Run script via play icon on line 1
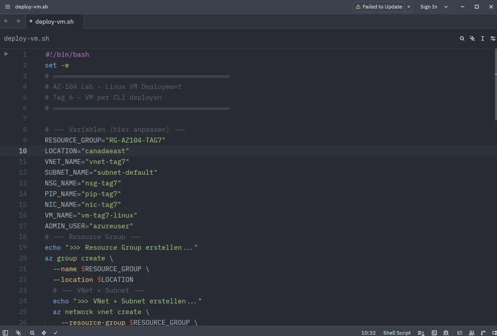497x336 pixels. click(6, 54)
